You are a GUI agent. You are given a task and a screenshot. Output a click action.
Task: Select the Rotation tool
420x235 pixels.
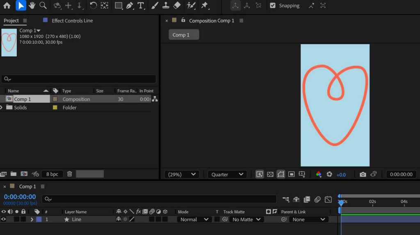coord(93,5)
